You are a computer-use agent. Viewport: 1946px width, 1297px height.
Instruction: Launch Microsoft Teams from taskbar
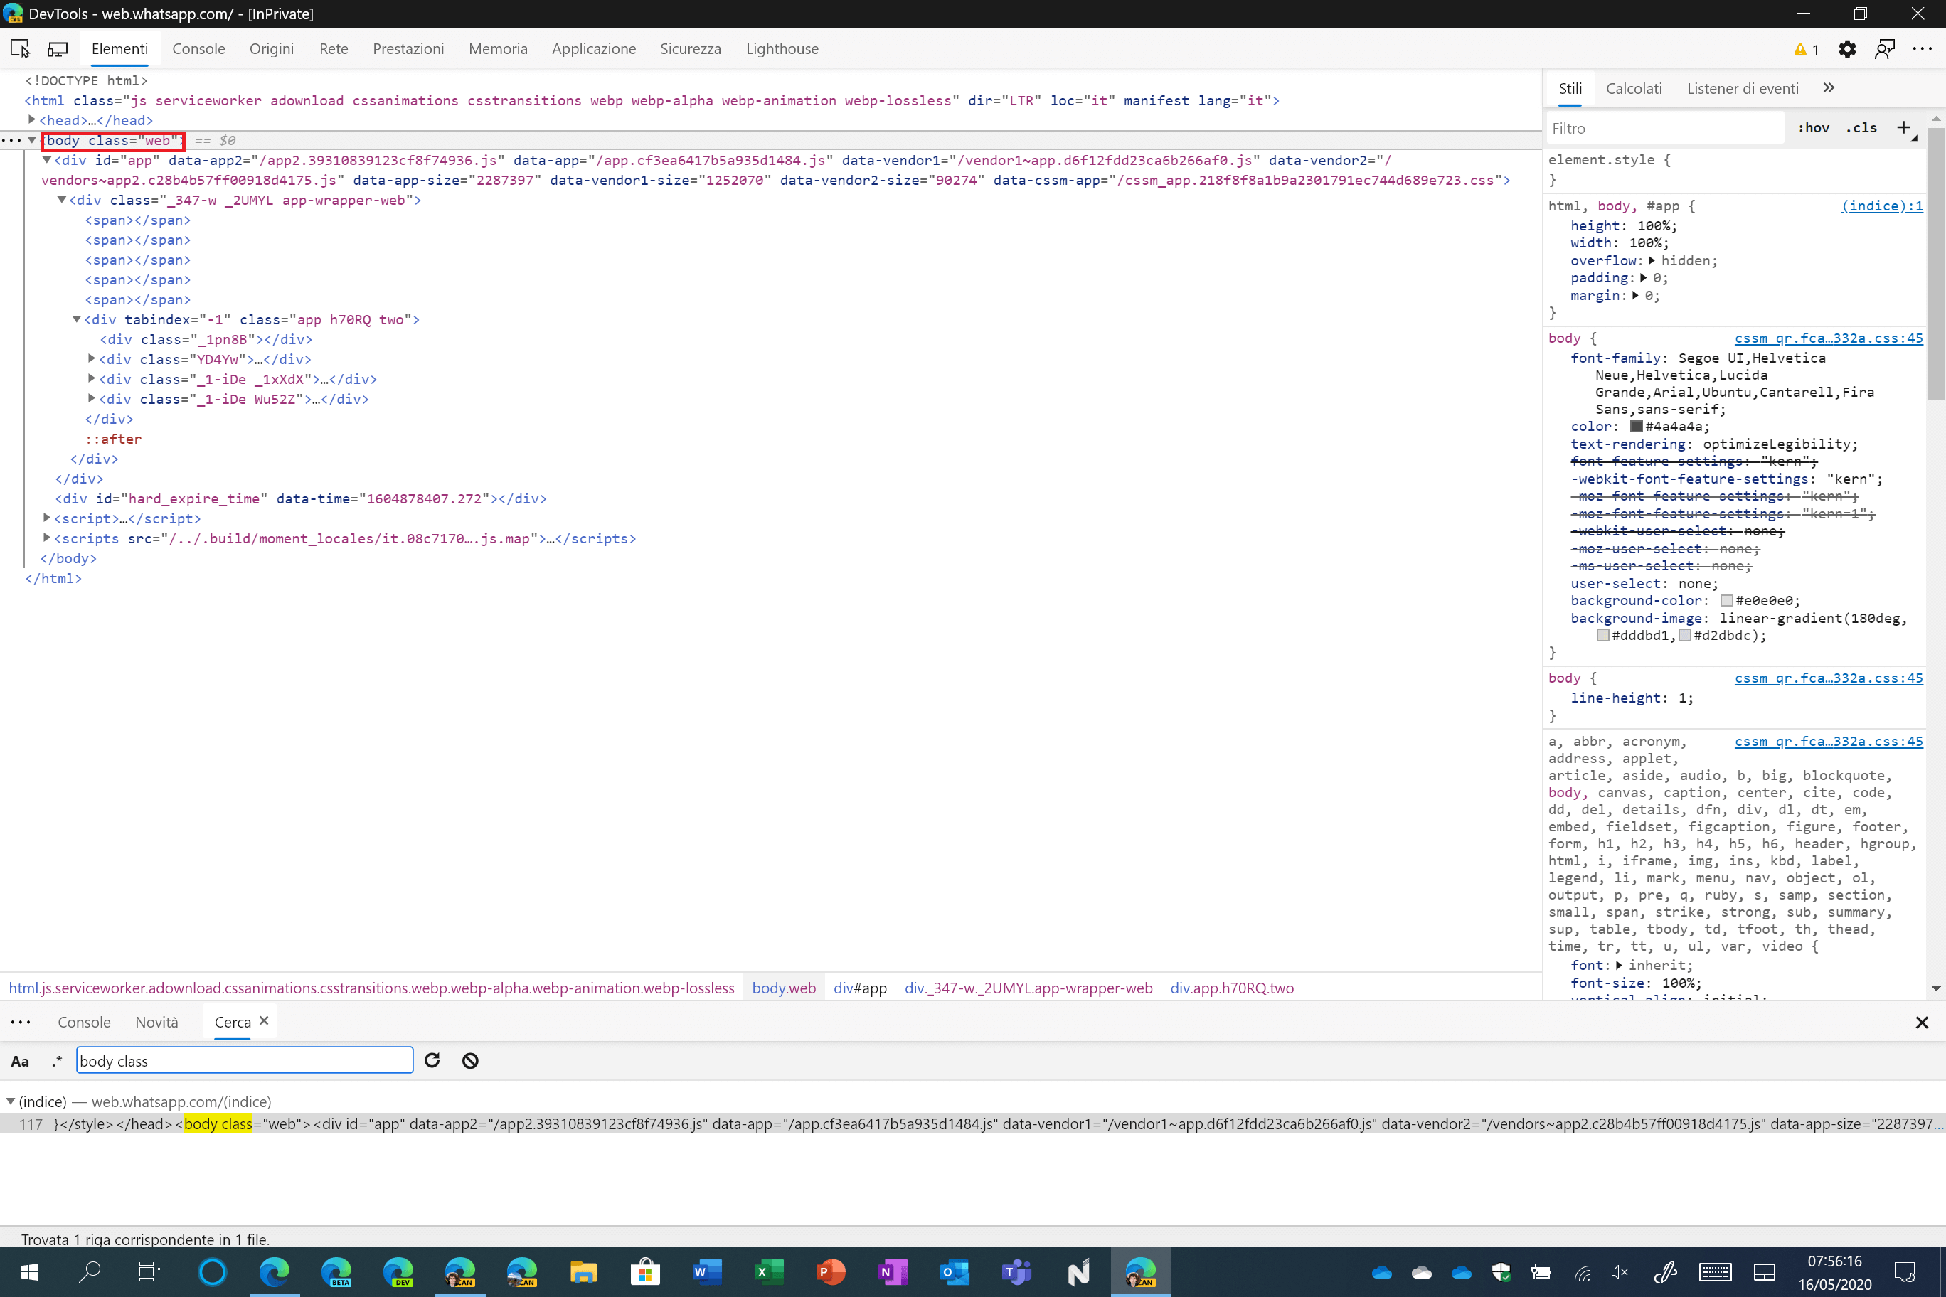click(1016, 1271)
